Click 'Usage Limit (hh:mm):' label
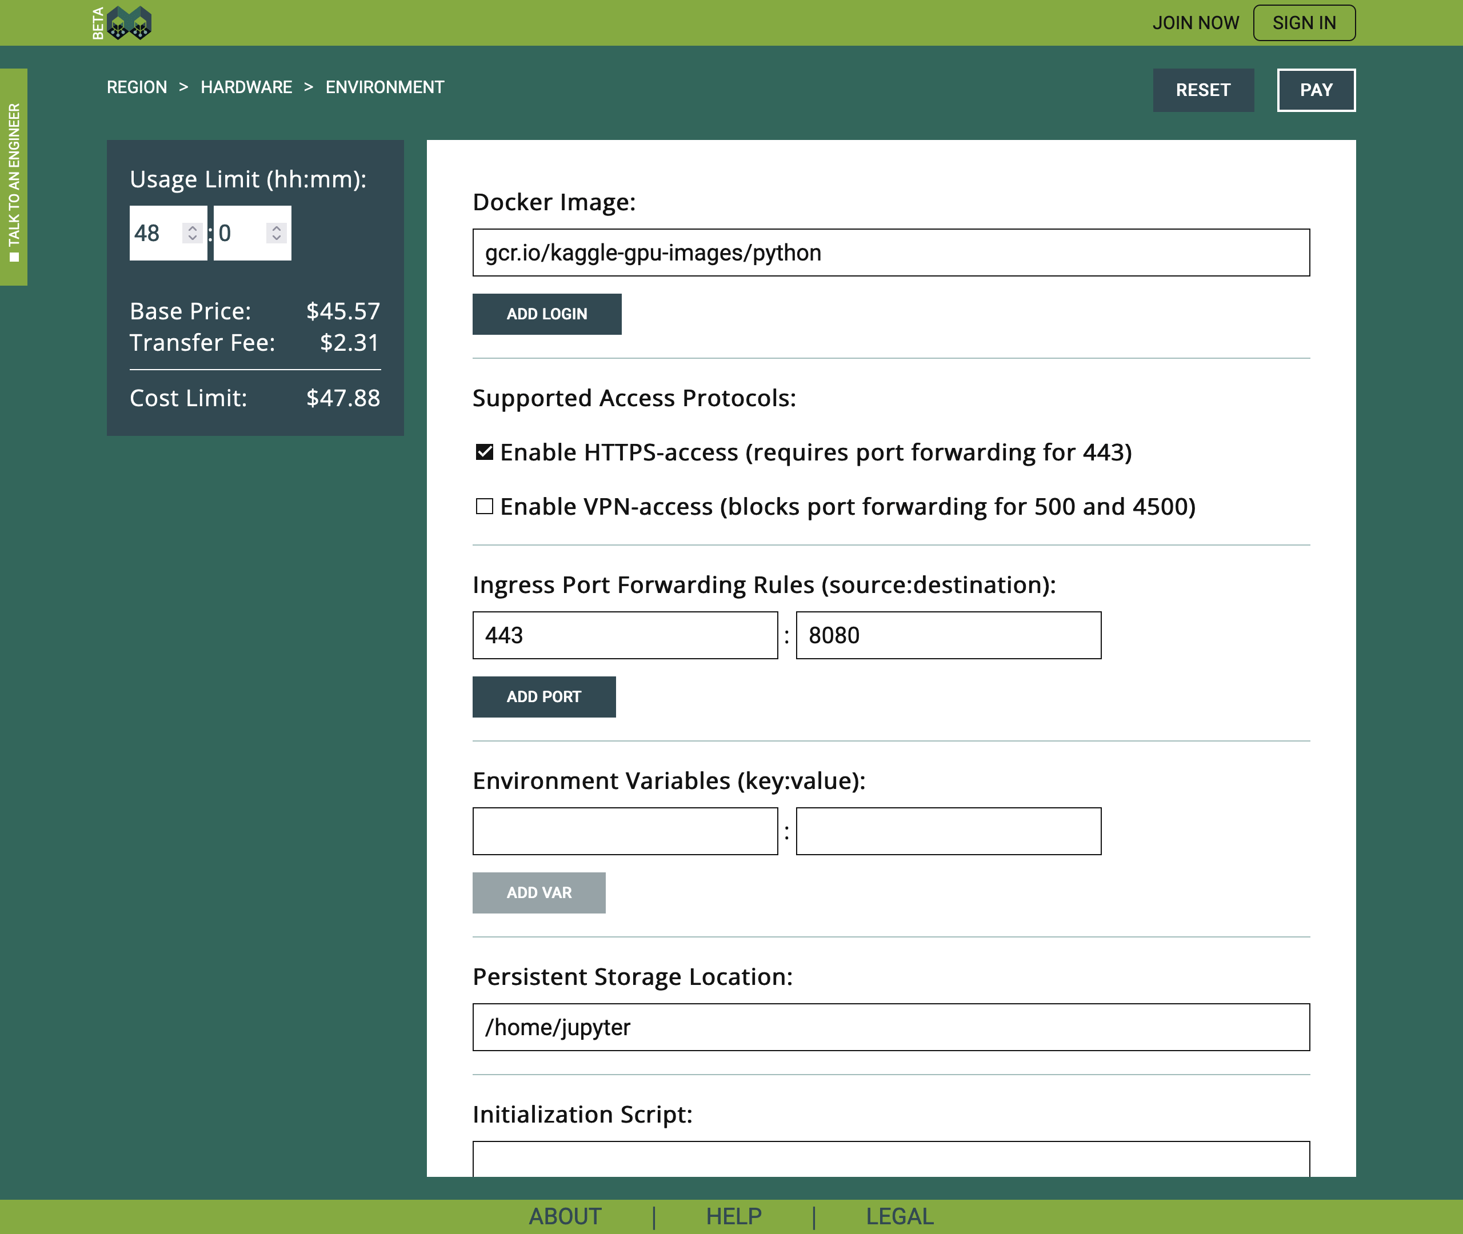This screenshot has width=1463, height=1234. [x=247, y=180]
